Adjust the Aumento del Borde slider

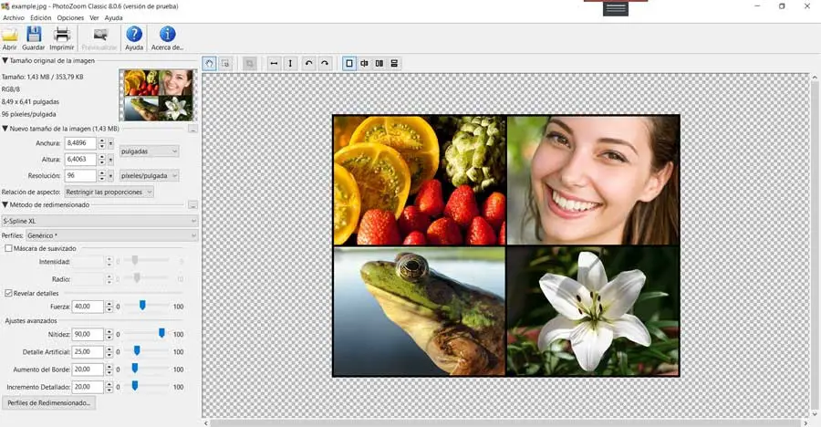135,369
